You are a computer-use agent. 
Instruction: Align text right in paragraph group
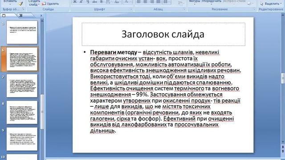pyautogui.click(x=152, y=2)
